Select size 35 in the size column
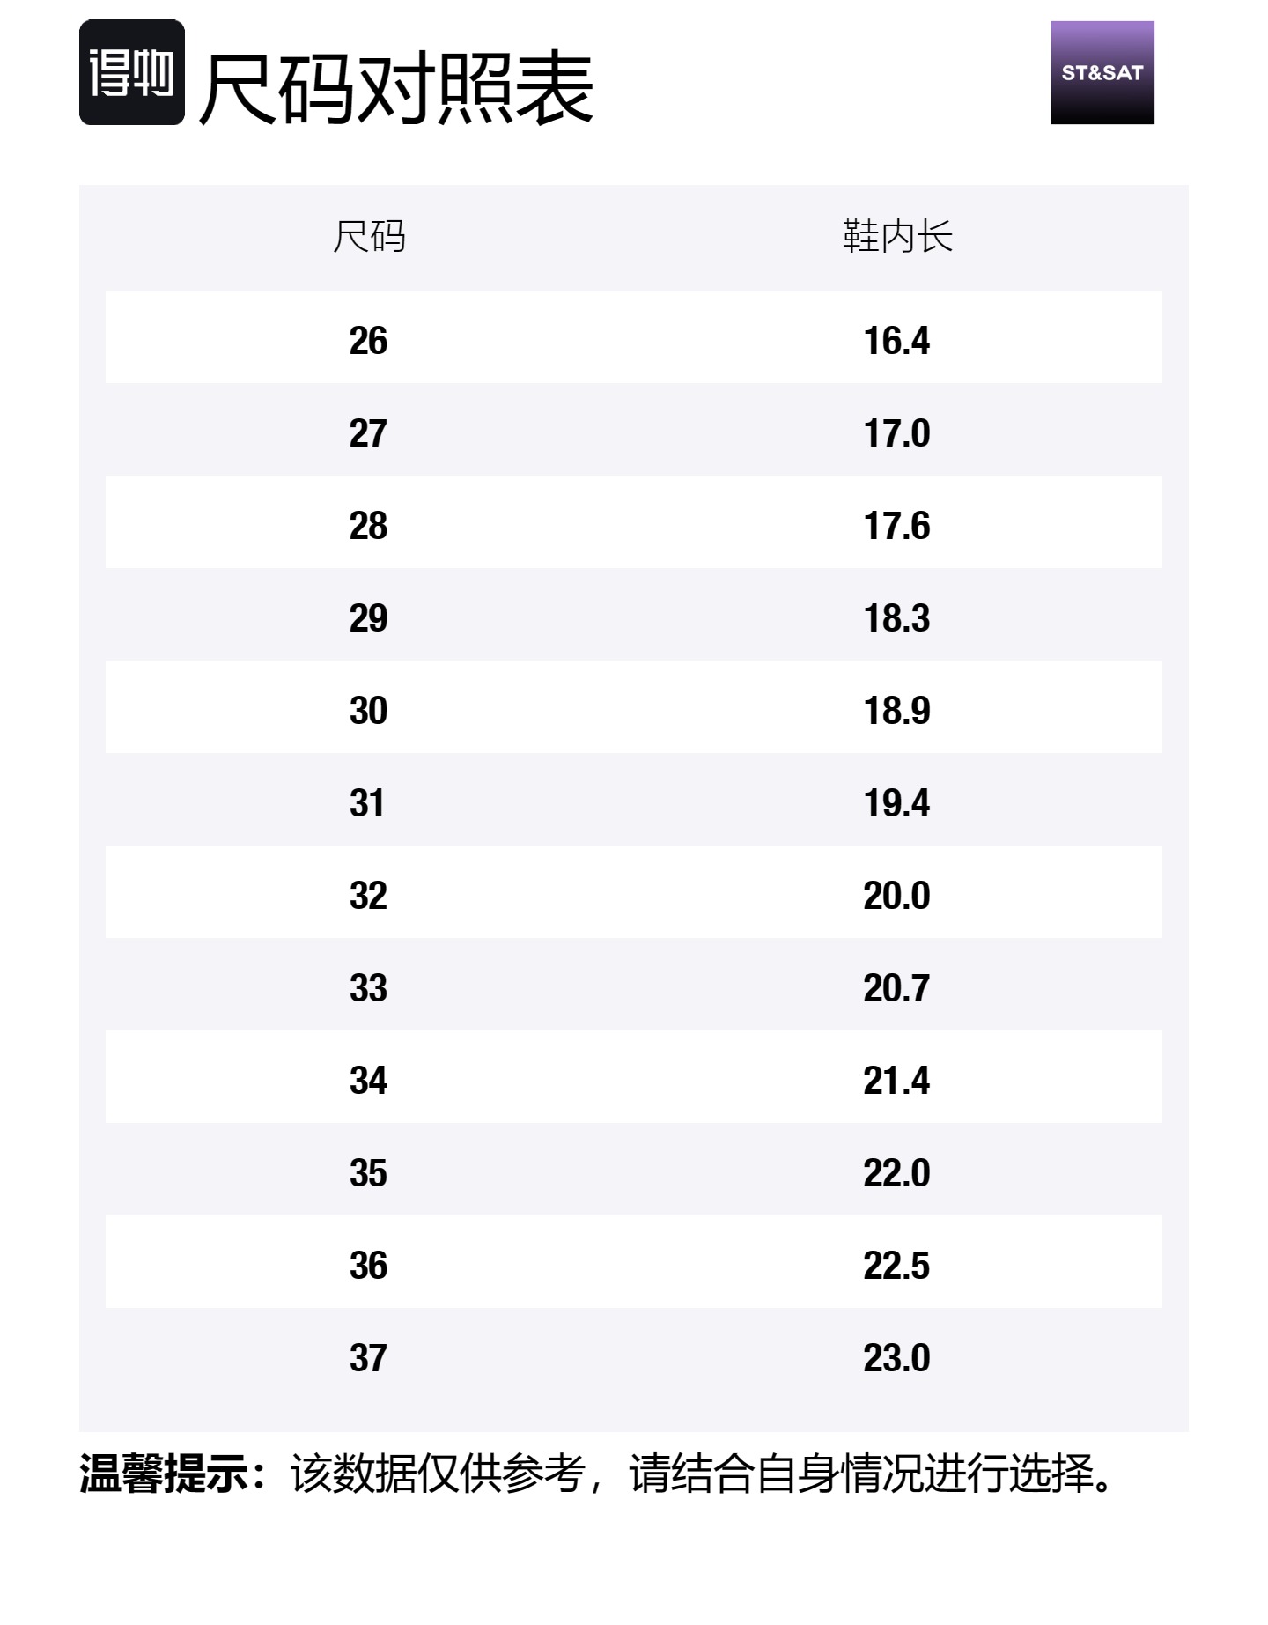The image size is (1268, 1625). click(x=368, y=1173)
